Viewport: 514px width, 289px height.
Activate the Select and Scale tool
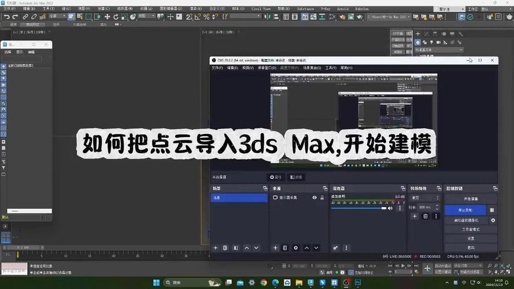pyautogui.click(x=124, y=17)
